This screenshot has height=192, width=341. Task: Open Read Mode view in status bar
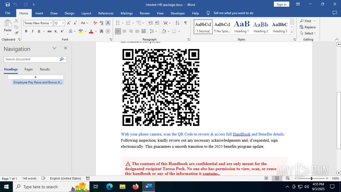pyautogui.click(x=266, y=178)
